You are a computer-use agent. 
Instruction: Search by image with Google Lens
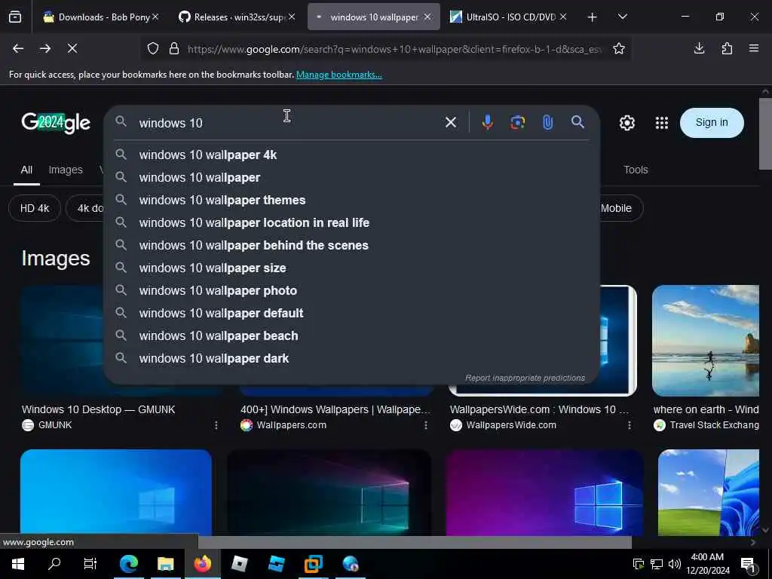[x=517, y=122]
